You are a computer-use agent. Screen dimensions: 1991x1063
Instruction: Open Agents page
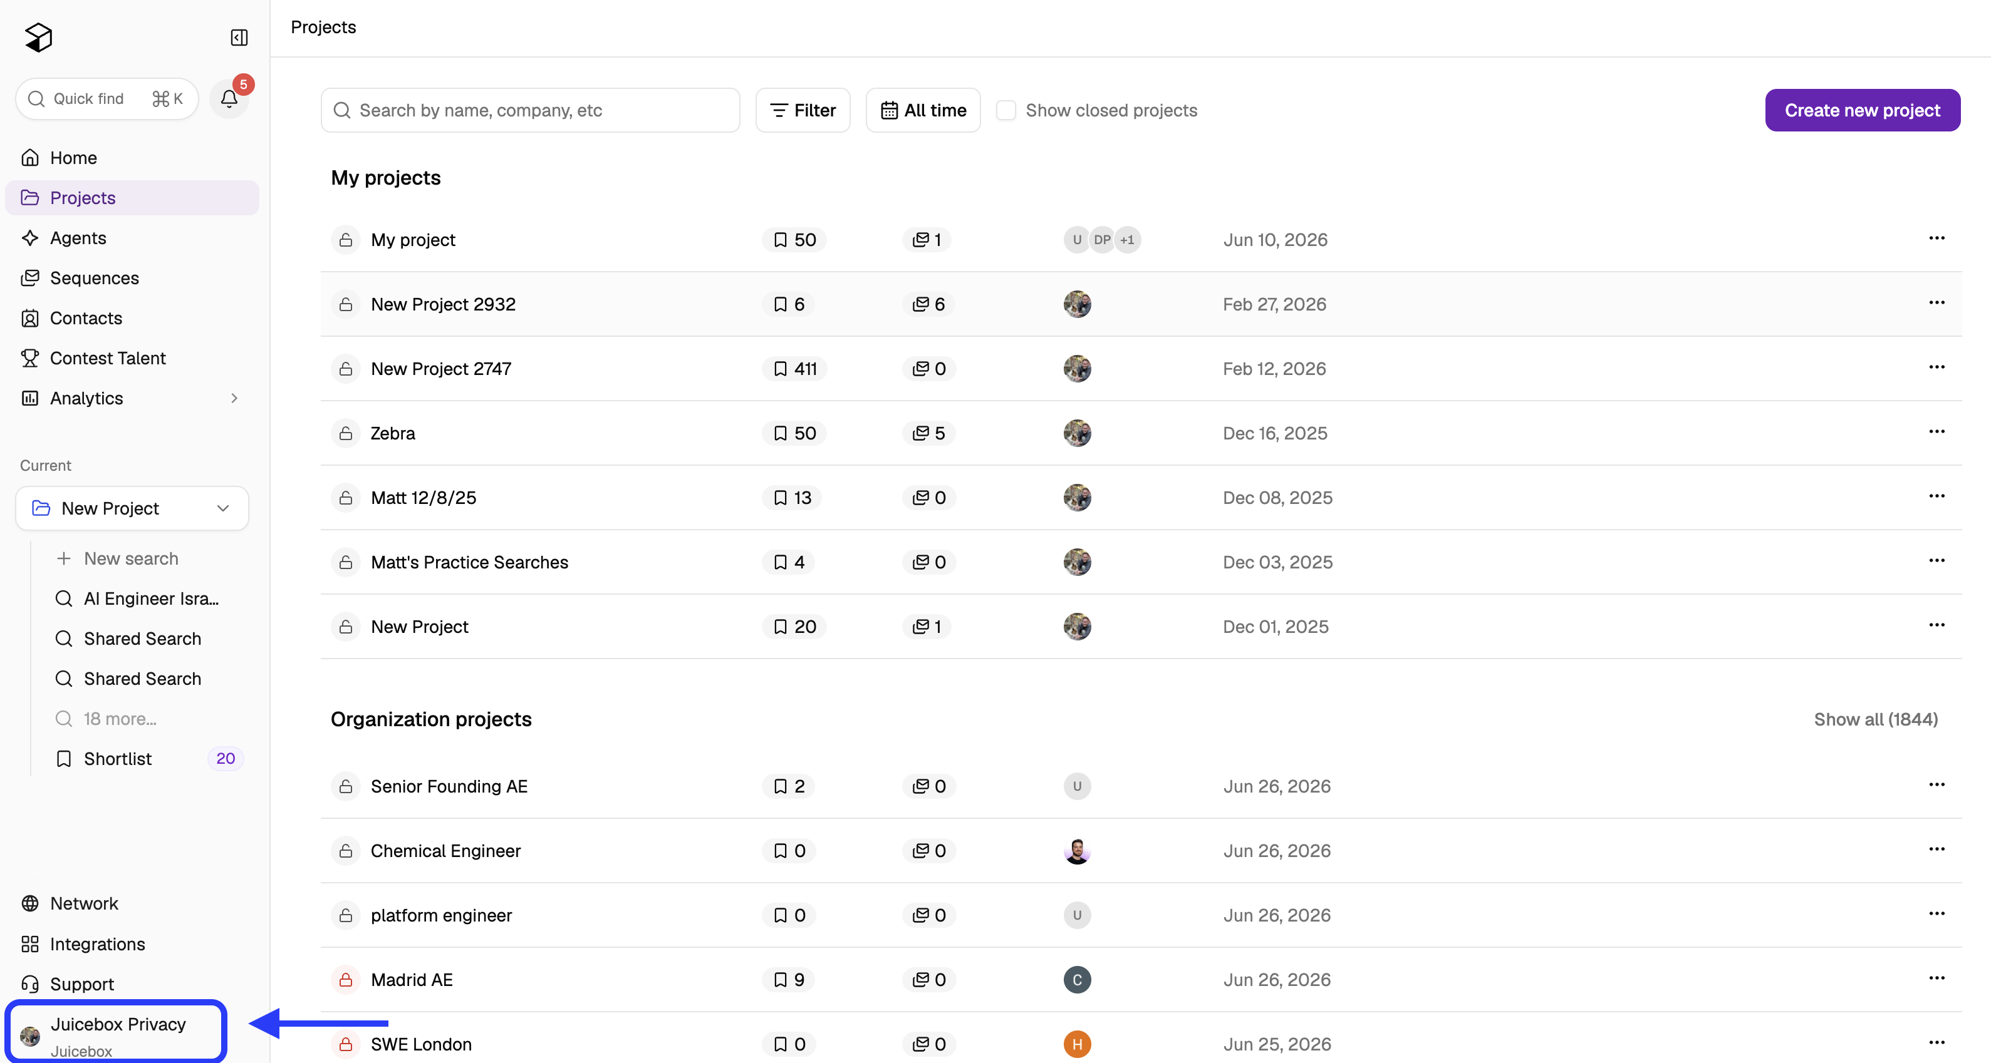pyautogui.click(x=132, y=238)
